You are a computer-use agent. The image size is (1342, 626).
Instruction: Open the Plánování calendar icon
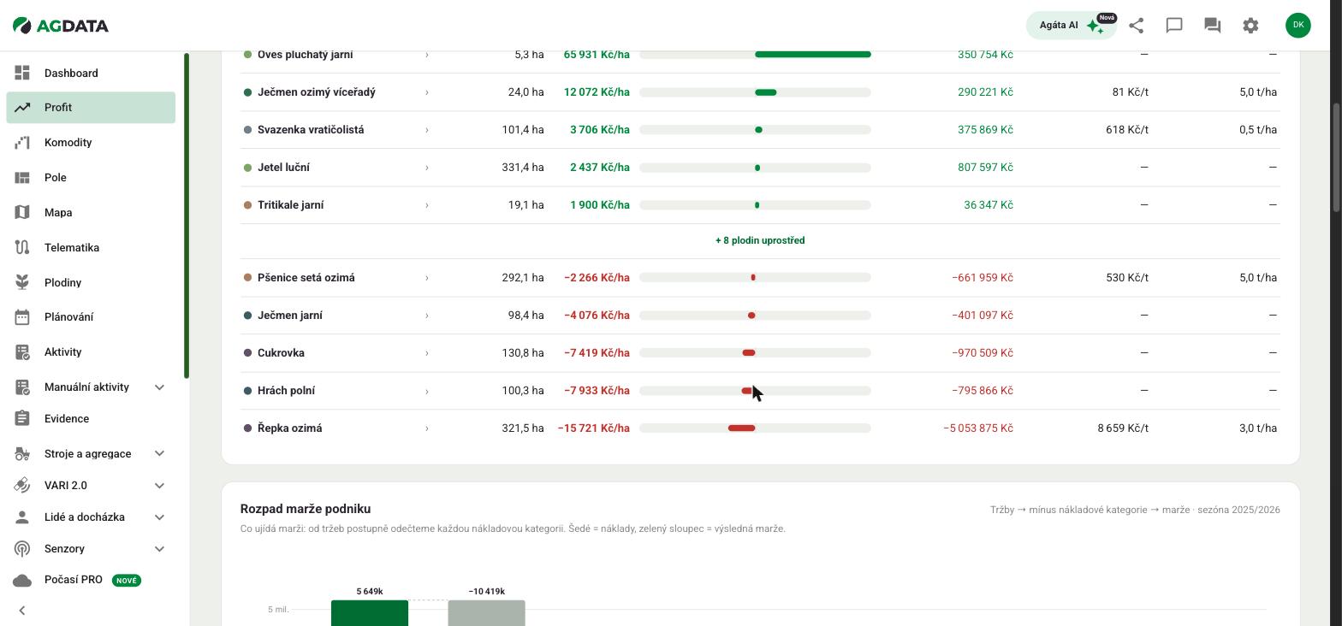click(22, 317)
